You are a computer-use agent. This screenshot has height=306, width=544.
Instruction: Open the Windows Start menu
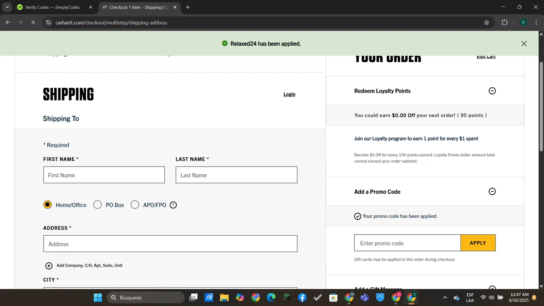pyautogui.click(x=98, y=298)
